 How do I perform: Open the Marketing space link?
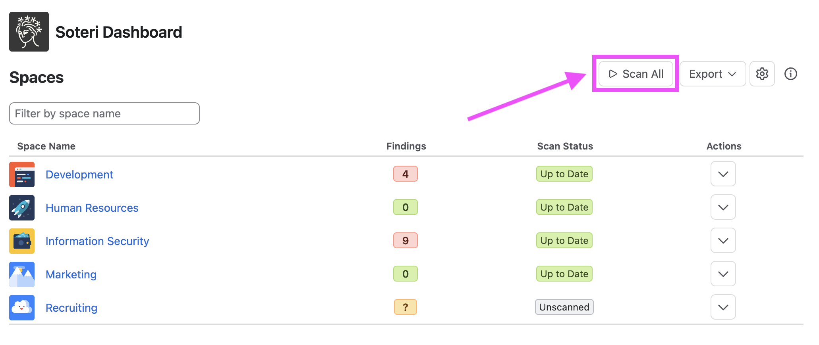[71, 274]
